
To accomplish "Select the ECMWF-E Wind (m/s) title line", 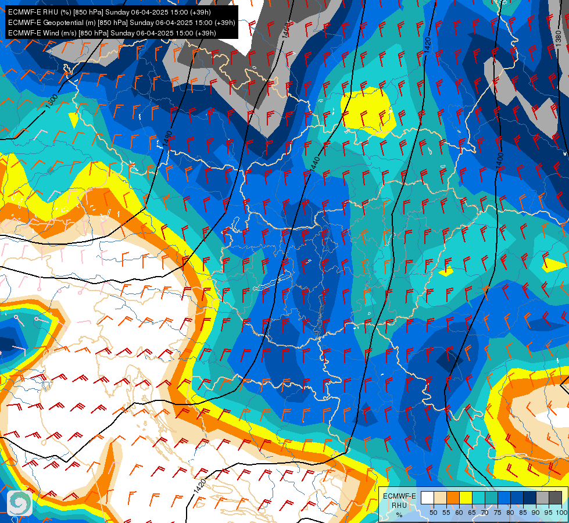I will point(112,33).
